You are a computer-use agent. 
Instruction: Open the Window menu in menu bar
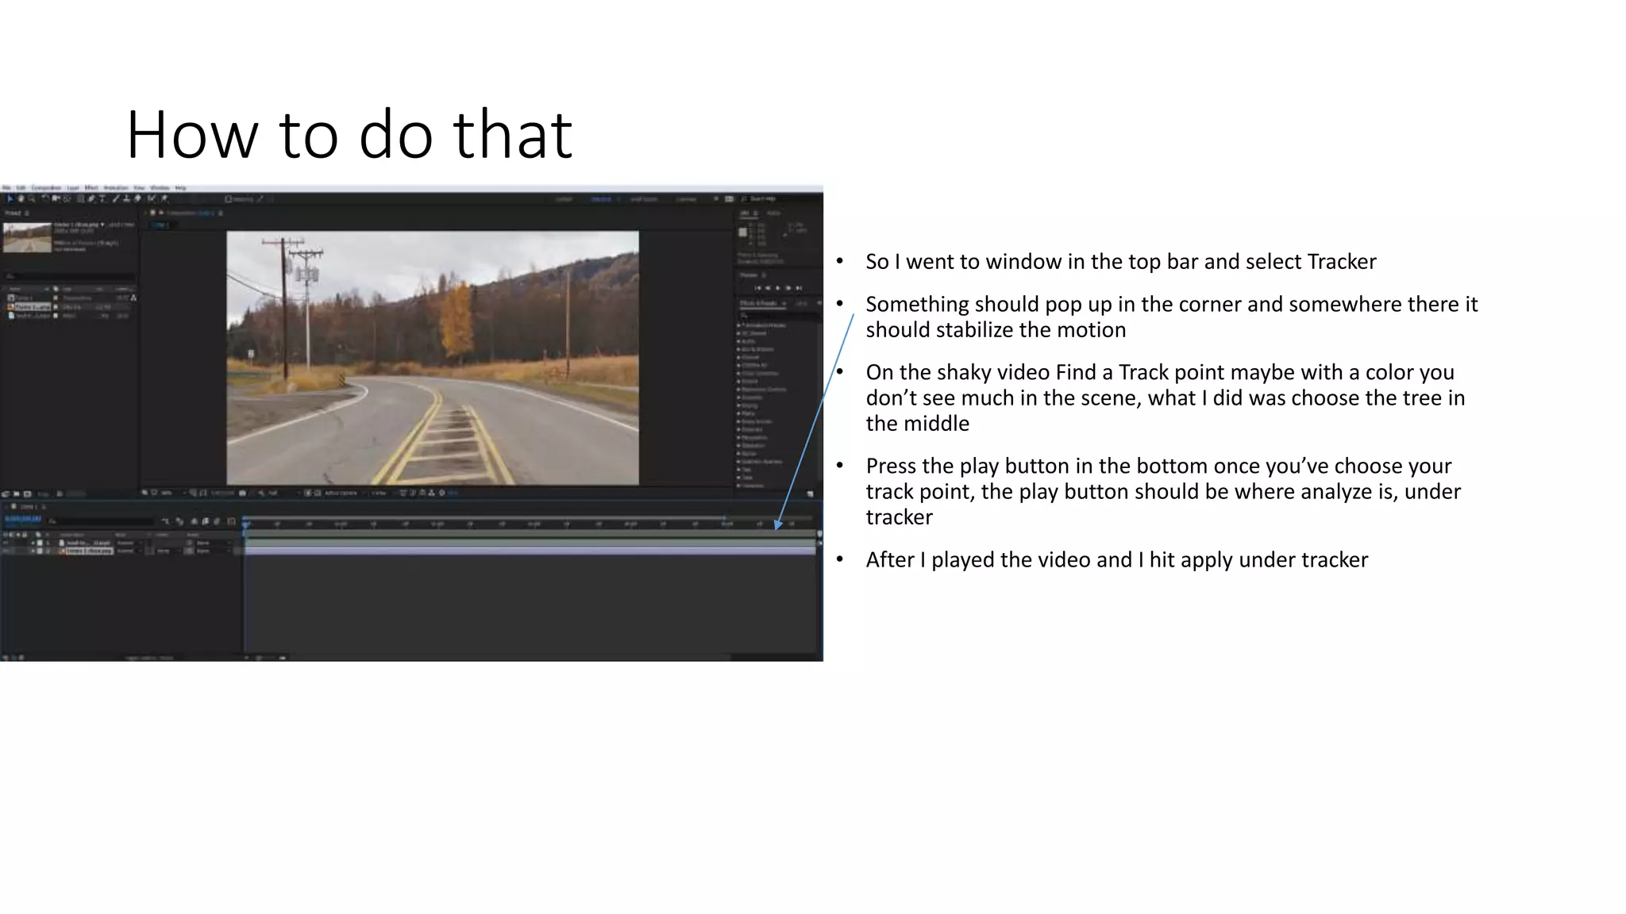(160, 188)
